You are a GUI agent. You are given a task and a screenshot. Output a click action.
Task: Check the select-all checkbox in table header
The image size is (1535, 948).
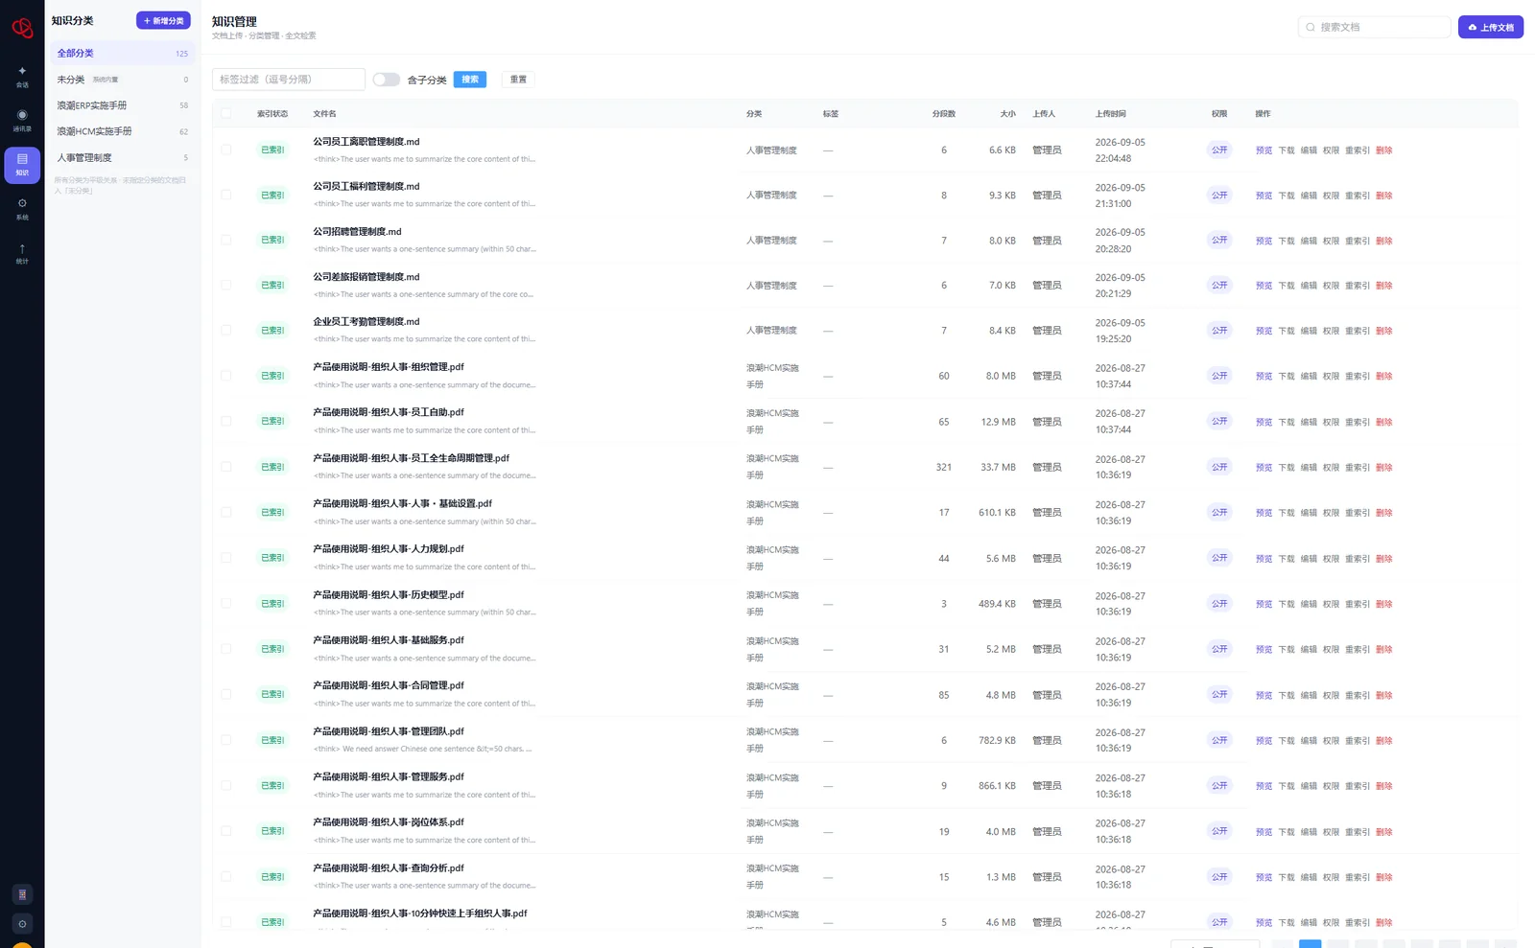tap(226, 113)
